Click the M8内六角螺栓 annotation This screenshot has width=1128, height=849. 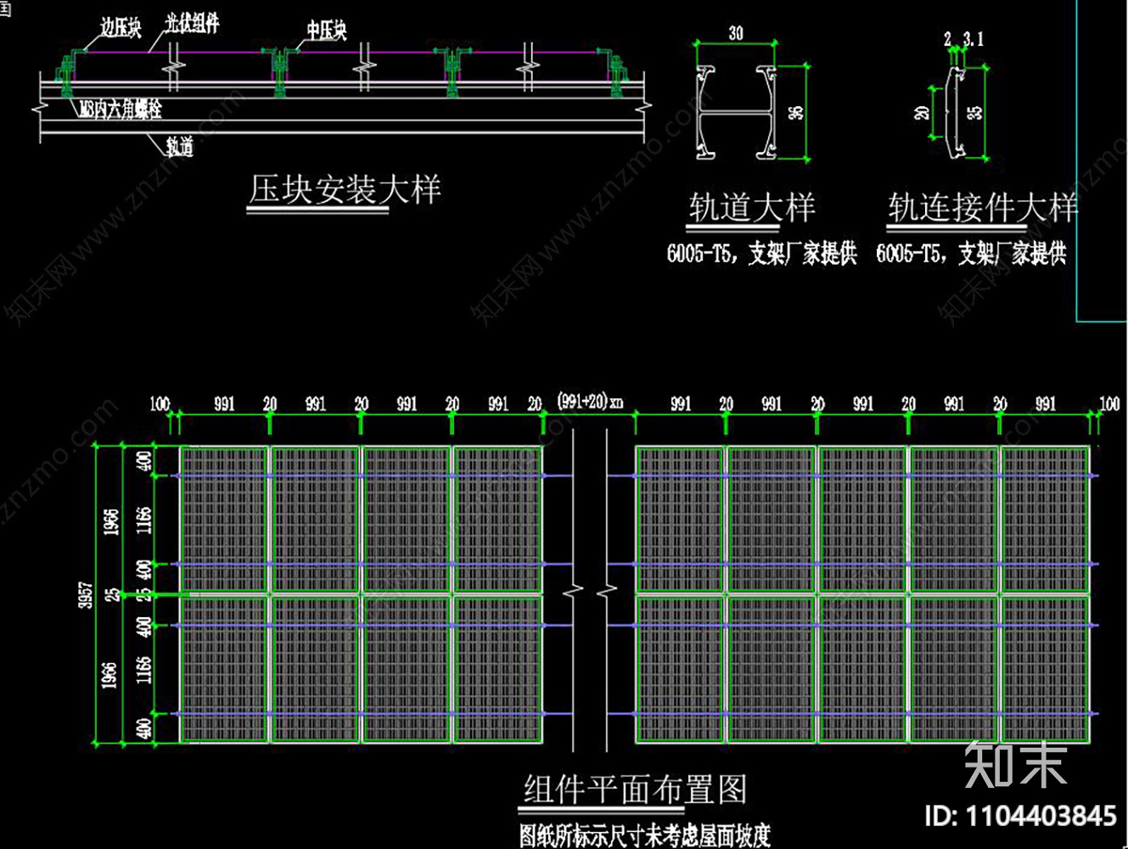120,109
